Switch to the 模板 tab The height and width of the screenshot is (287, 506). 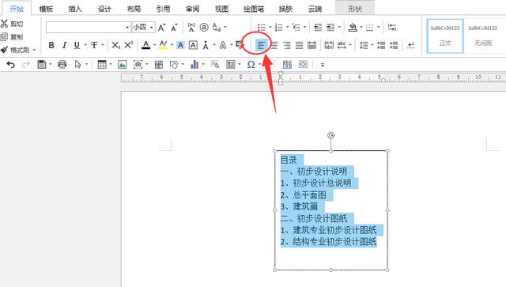coord(46,9)
